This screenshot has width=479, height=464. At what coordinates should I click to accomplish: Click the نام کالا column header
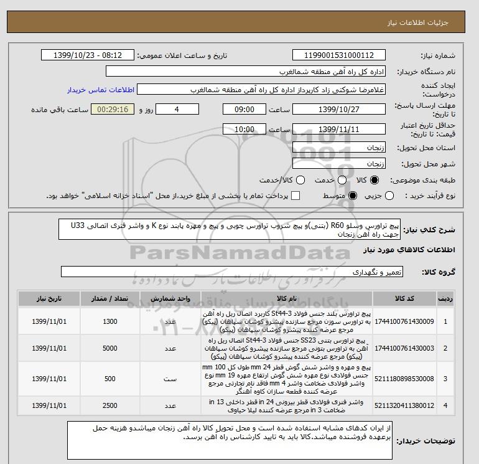287,298
